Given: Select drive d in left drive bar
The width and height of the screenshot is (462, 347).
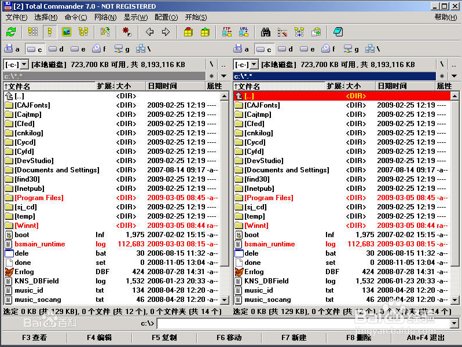Looking at the screenshot, I should click(x=56, y=49).
